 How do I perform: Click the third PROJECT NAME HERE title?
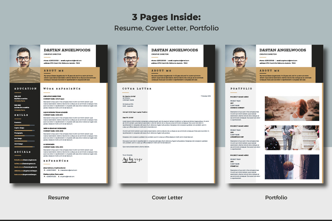239,155
